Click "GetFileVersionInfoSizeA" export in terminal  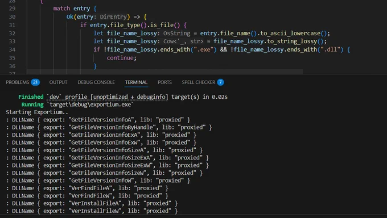pyautogui.click(x=108, y=150)
